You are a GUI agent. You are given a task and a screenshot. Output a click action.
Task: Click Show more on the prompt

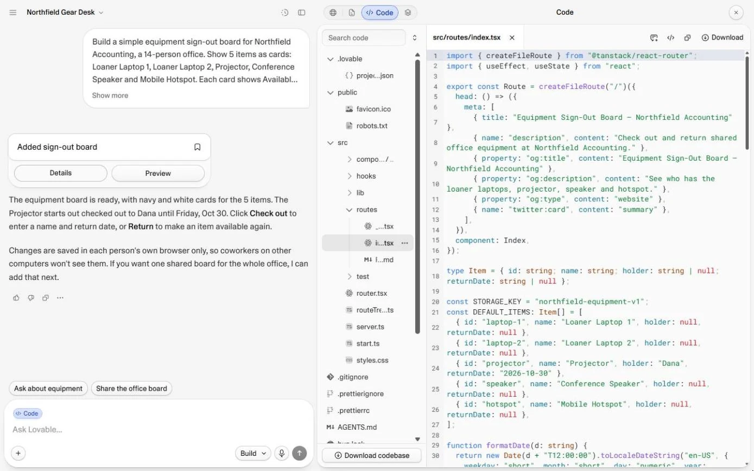(110, 96)
